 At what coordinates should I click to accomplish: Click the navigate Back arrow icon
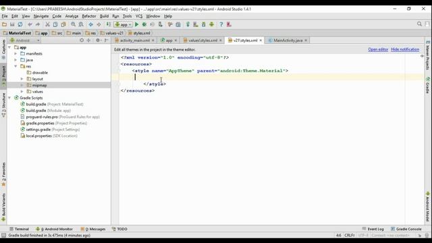tap(90, 24)
